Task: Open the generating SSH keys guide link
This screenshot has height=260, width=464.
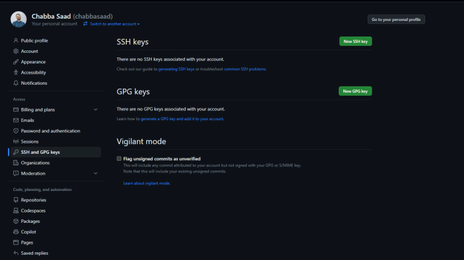Action: pos(176,69)
